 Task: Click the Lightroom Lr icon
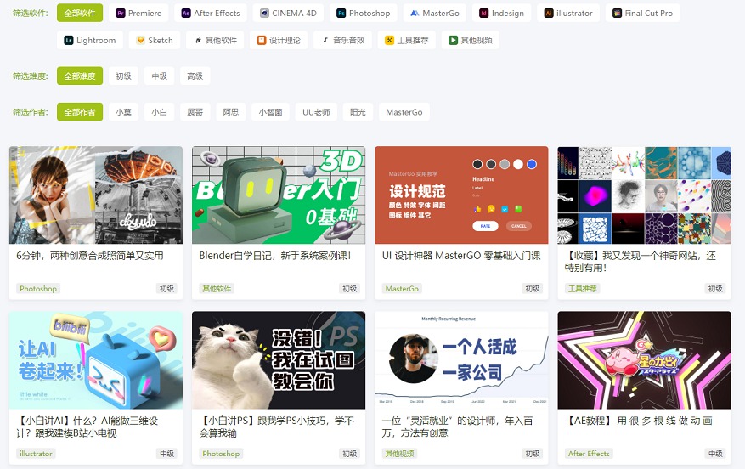69,41
